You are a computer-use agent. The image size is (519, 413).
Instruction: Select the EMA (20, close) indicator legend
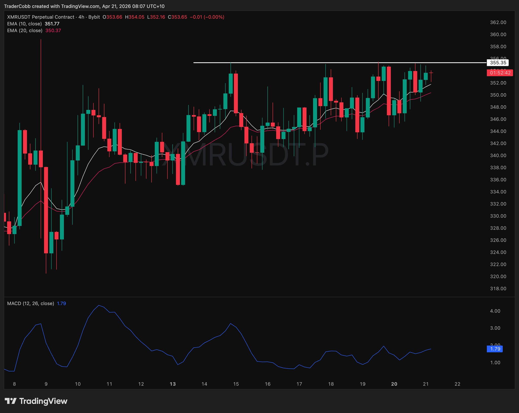25,30
